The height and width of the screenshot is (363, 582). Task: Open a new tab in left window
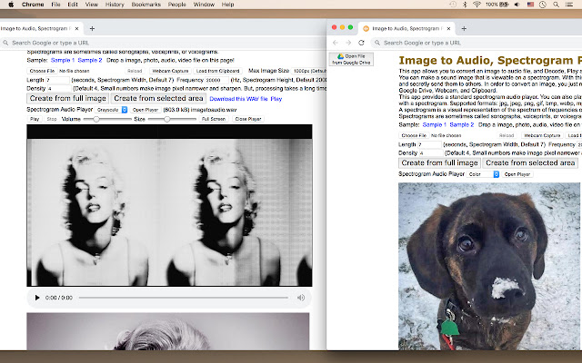(x=92, y=28)
